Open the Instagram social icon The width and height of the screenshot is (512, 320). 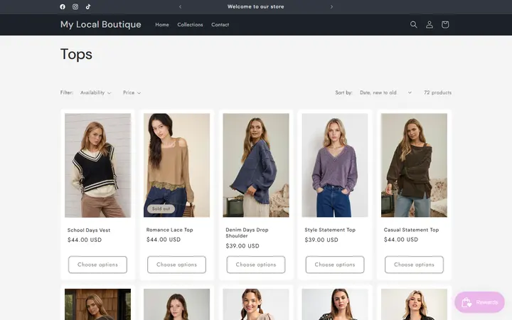pyautogui.click(x=75, y=6)
